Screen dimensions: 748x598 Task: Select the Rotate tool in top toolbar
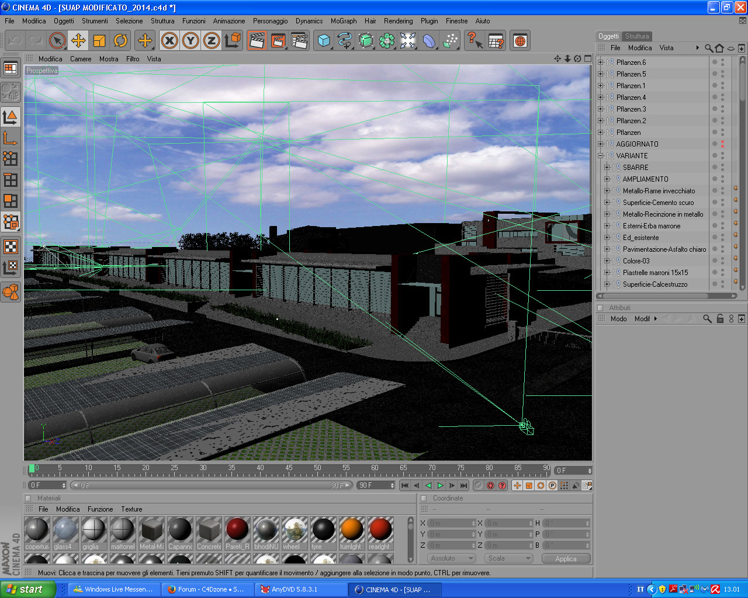tap(120, 40)
